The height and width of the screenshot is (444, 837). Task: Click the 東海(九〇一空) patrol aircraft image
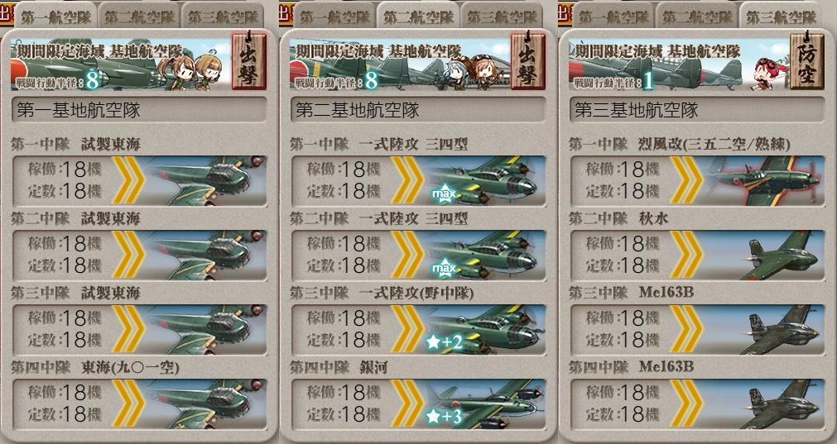click(x=205, y=404)
